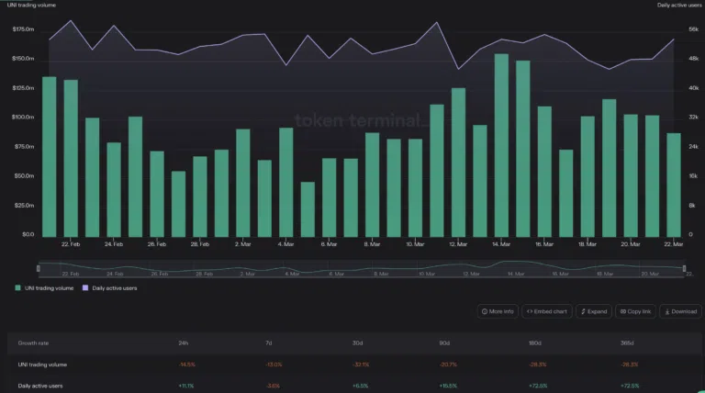705x393 pixels.
Task: Click the mini range navigator chart area
Action: (361, 268)
